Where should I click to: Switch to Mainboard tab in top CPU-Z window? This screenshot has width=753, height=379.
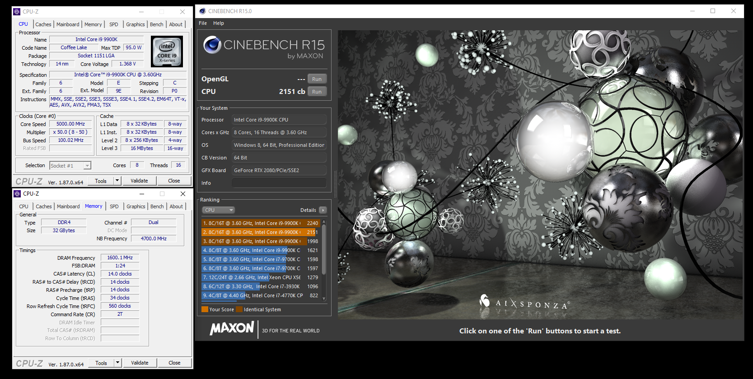coord(68,24)
